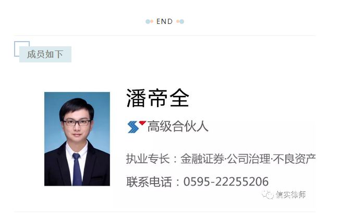339x220 pixels.
Task: Click the END text marker
Action: pos(164,21)
